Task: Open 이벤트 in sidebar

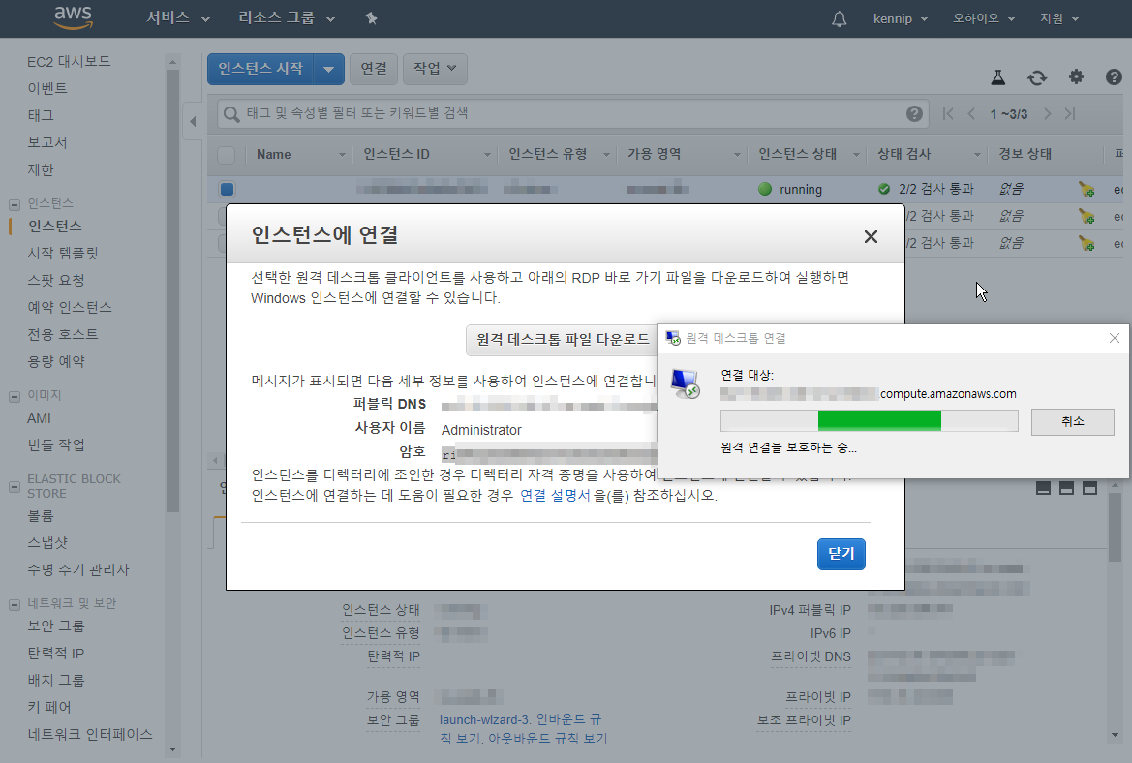Action: [x=47, y=89]
